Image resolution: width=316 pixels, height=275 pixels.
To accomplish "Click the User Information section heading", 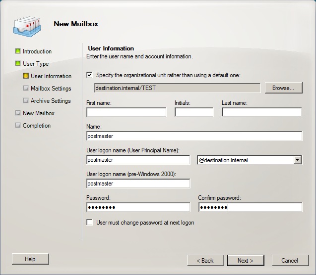I will pos(111,48).
